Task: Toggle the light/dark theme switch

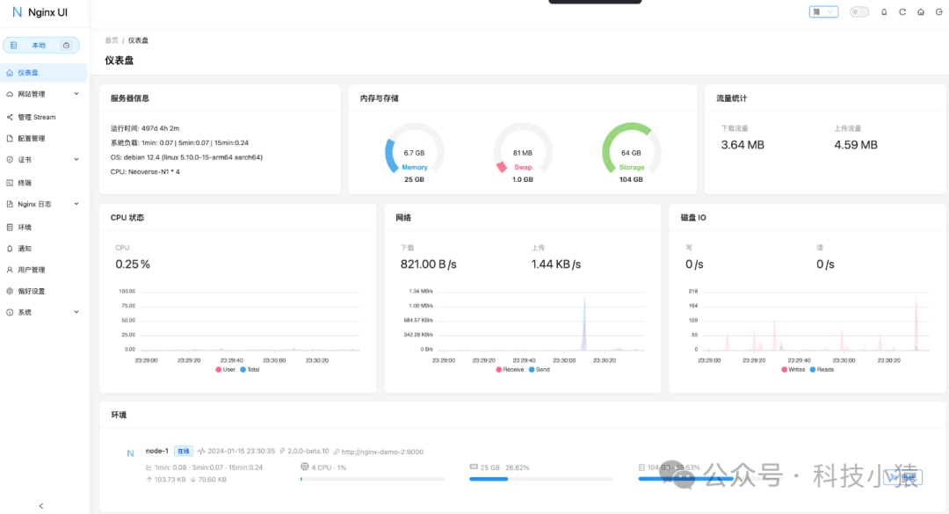Action: point(858,12)
